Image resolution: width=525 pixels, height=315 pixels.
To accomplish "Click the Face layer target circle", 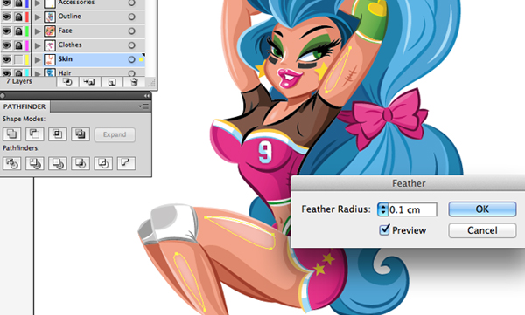I will 131,31.
